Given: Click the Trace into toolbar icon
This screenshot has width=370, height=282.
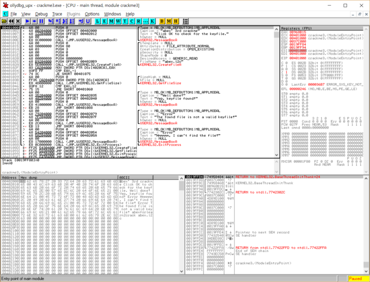Looking at the screenshot, I should [x=65, y=21].
